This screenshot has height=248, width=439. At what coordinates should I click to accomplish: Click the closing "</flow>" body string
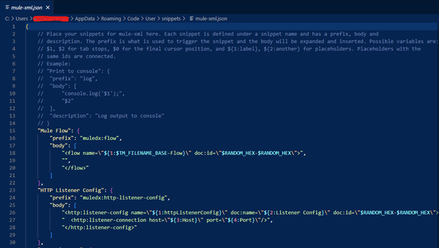coord(75,168)
